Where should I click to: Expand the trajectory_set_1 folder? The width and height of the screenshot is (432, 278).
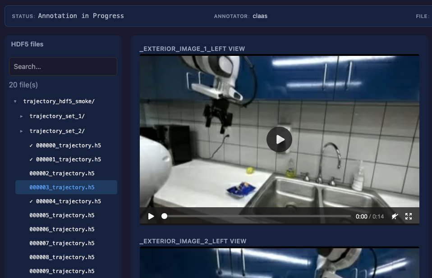point(22,116)
